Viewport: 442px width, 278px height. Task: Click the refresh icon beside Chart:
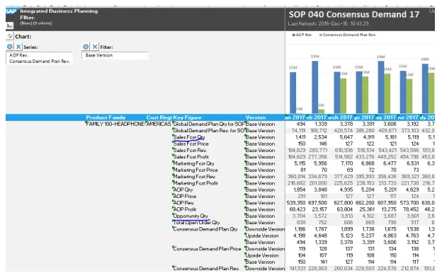click(x=10, y=36)
